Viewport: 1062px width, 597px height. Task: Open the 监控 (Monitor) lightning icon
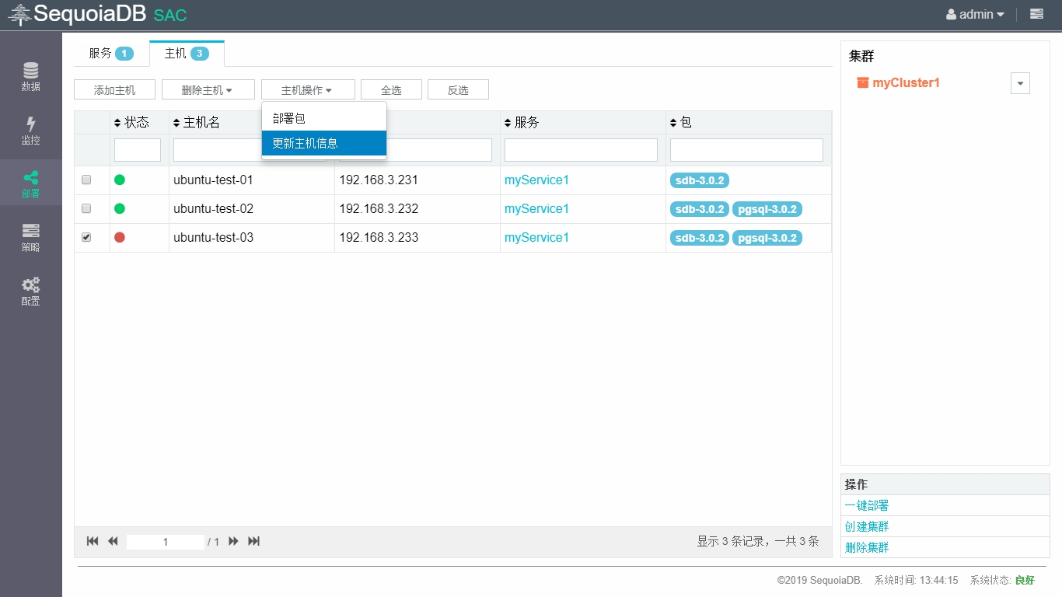[30, 130]
